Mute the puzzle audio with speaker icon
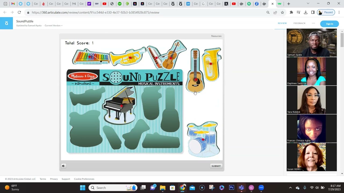This screenshot has height=193, width=344. [63, 166]
